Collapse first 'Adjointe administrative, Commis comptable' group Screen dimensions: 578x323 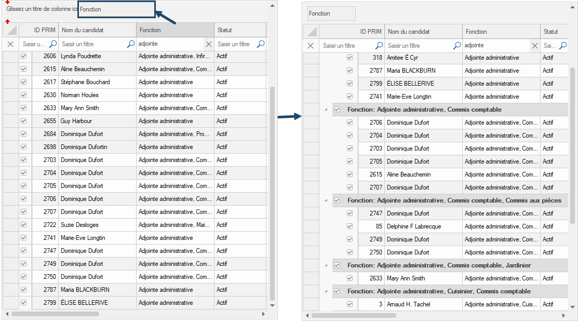[x=326, y=110]
